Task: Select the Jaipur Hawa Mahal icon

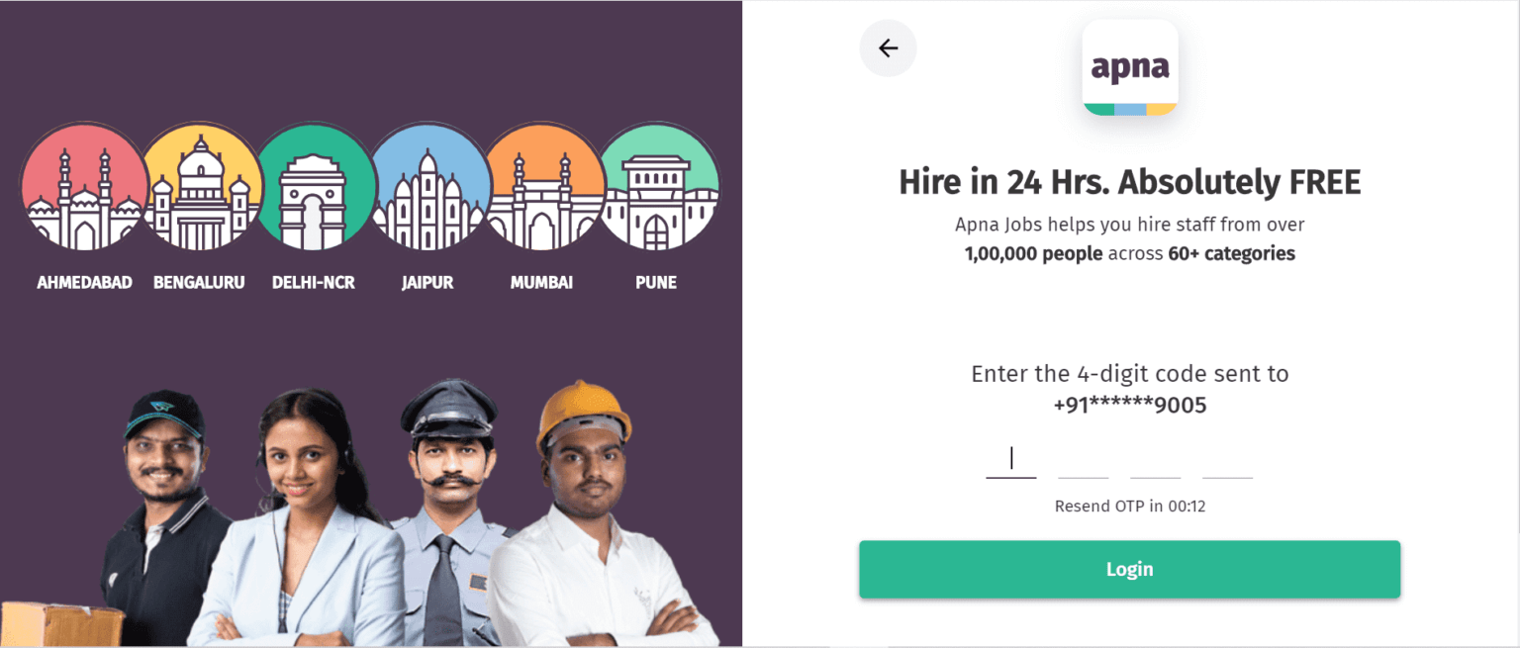Action: [x=427, y=188]
